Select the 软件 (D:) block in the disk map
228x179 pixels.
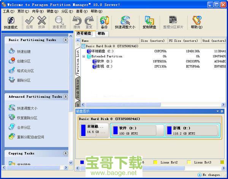click(135, 130)
